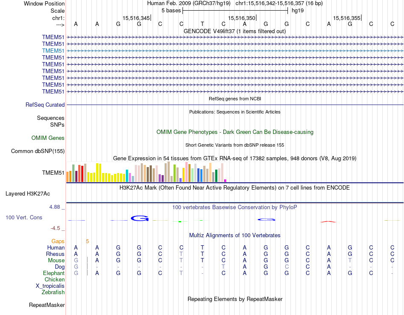Click the '5 bases' scale bar label
404x315 pixels.
click(x=171, y=11)
